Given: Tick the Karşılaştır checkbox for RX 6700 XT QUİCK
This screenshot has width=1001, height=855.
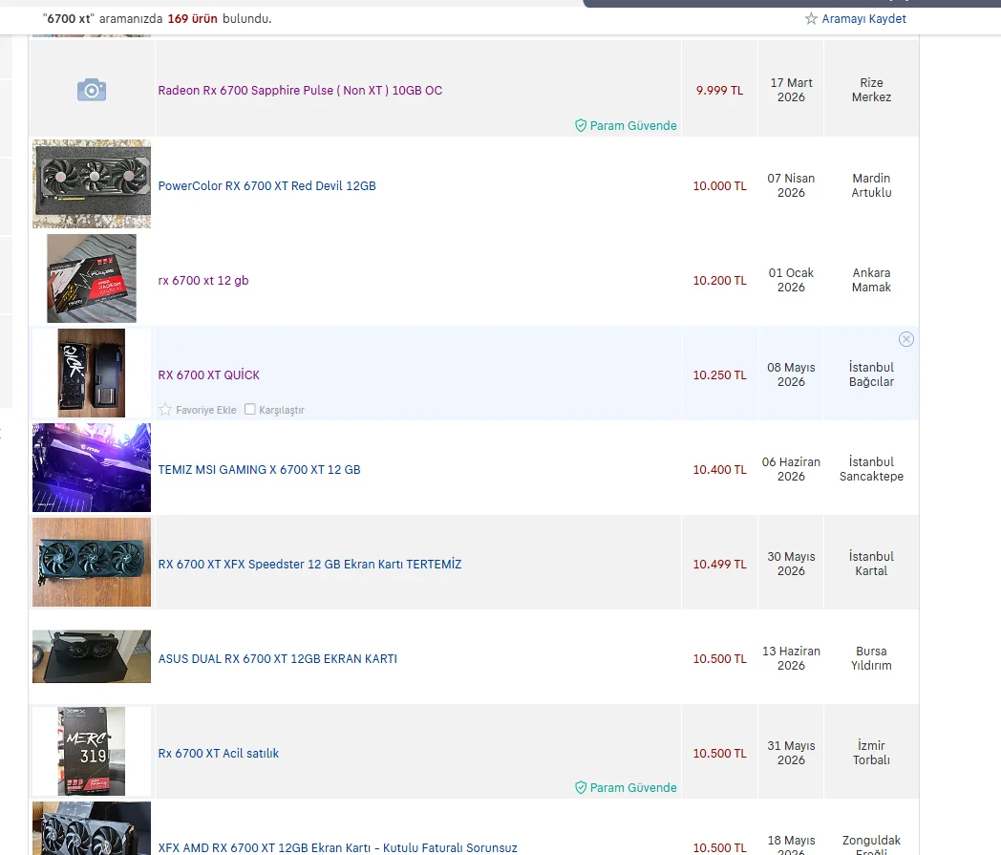Looking at the screenshot, I should pos(250,409).
